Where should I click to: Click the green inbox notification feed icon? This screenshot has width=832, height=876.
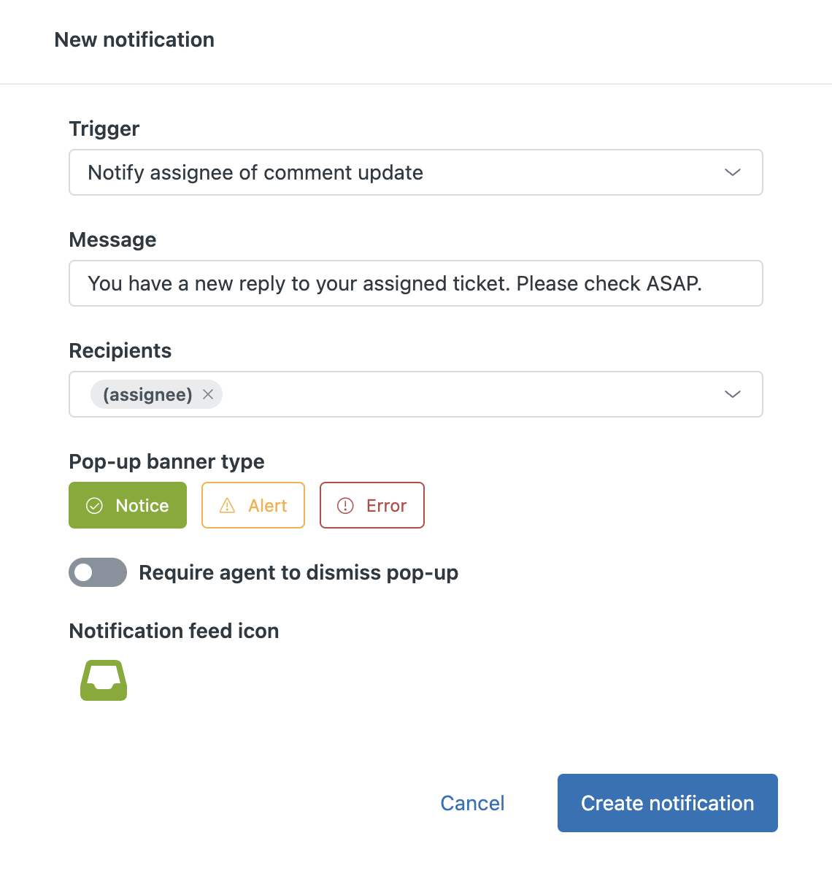(x=104, y=680)
